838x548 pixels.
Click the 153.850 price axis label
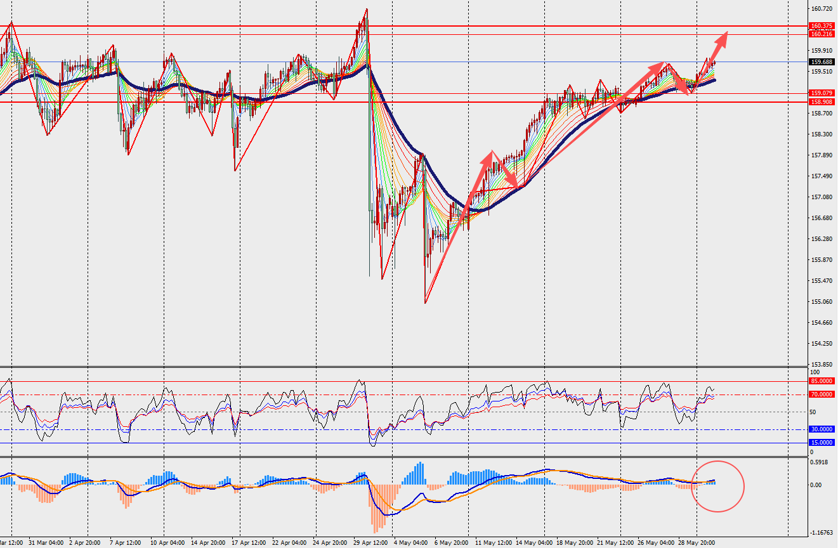pos(822,365)
